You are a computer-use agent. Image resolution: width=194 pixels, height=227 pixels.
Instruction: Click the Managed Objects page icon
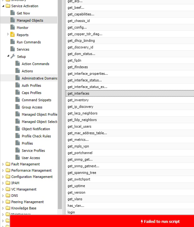[x=13, y=20]
